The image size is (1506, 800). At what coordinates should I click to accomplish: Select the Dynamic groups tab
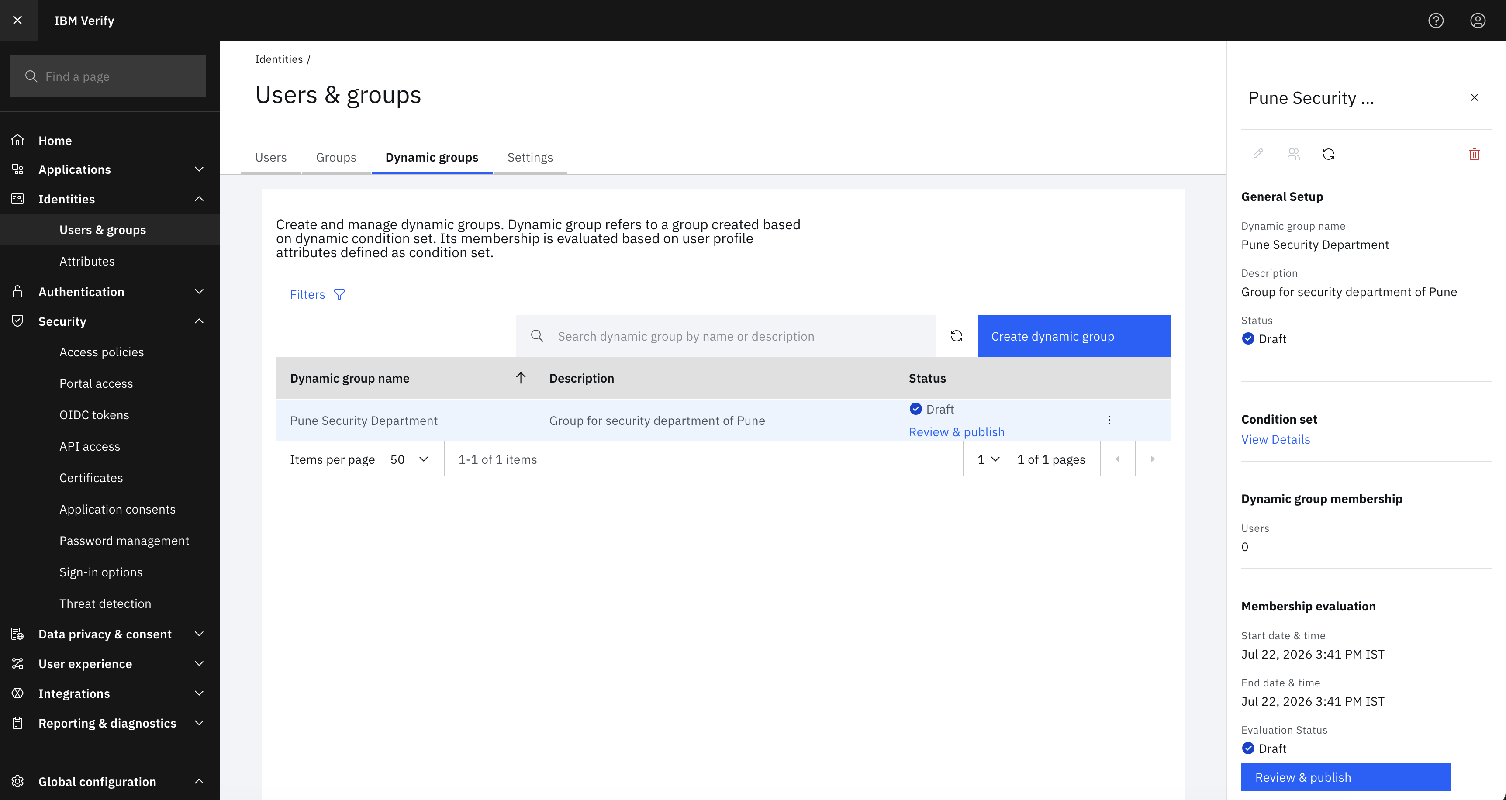pyautogui.click(x=432, y=157)
